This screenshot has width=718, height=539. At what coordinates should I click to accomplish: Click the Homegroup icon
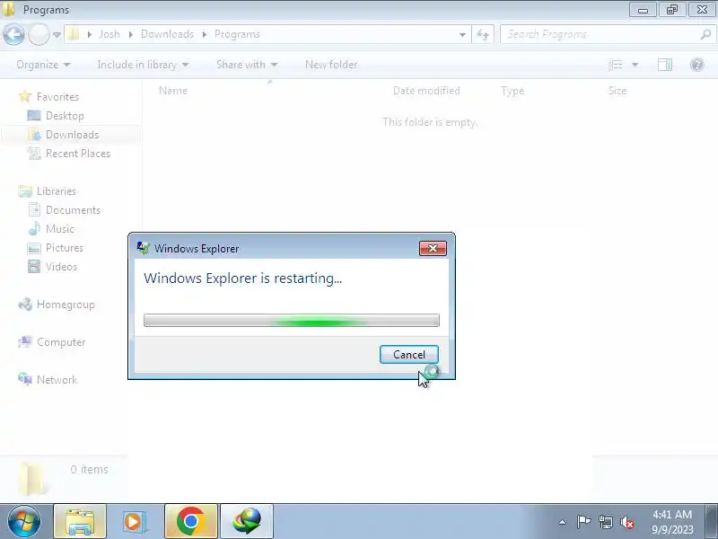click(25, 304)
